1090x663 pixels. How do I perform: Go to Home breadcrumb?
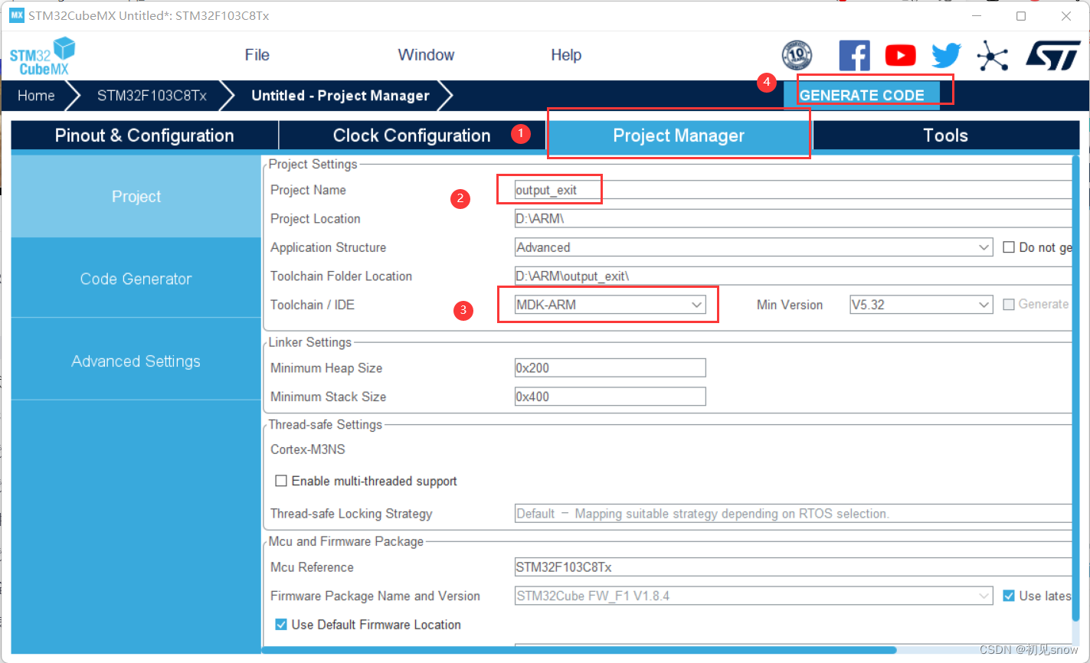[36, 96]
